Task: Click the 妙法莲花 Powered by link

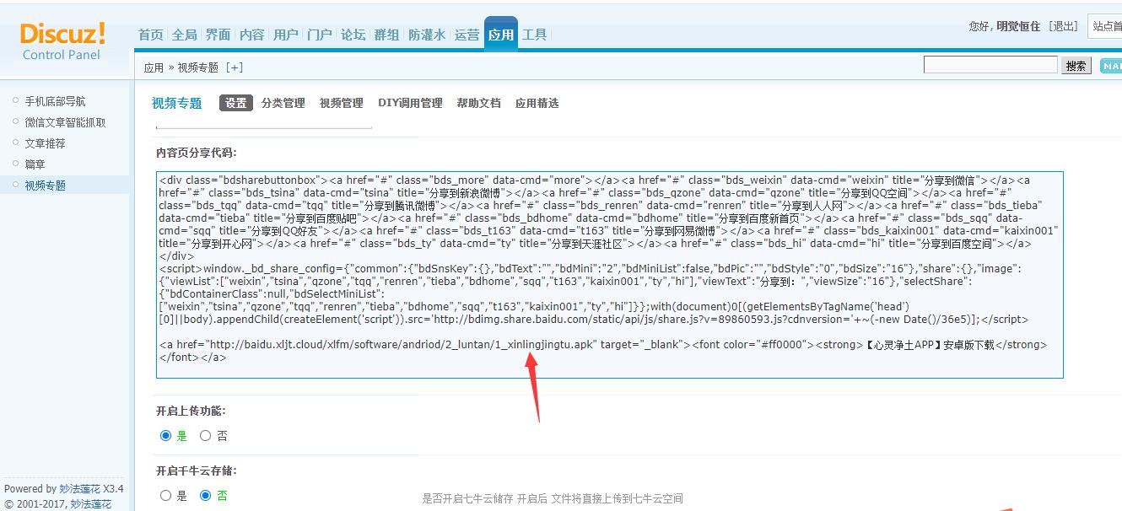Action: click(79, 489)
